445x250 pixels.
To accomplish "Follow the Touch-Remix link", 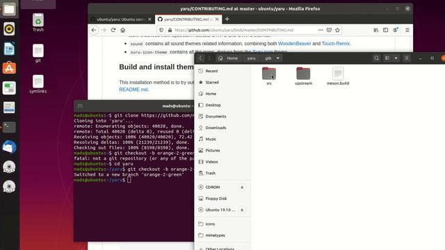I will (x=336, y=43).
